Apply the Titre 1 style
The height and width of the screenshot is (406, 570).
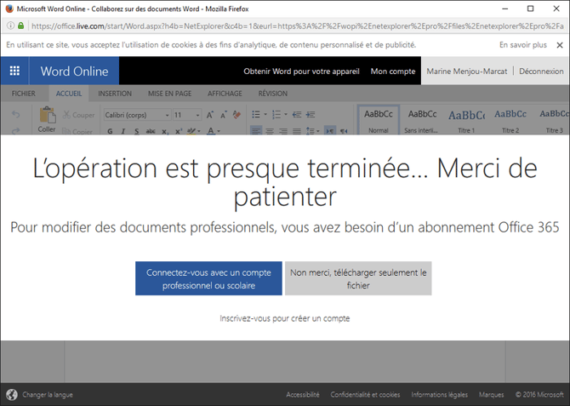tap(466, 120)
